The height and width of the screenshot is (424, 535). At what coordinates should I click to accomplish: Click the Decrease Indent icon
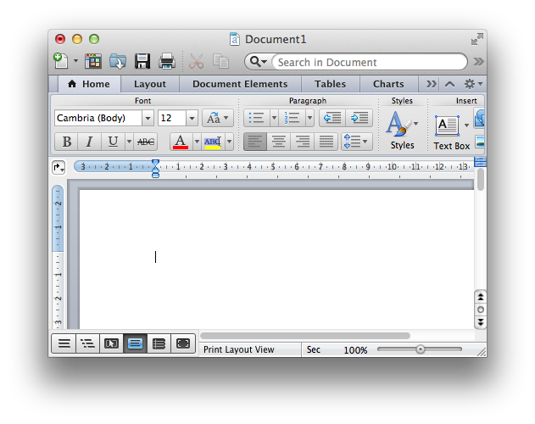point(332,118)
